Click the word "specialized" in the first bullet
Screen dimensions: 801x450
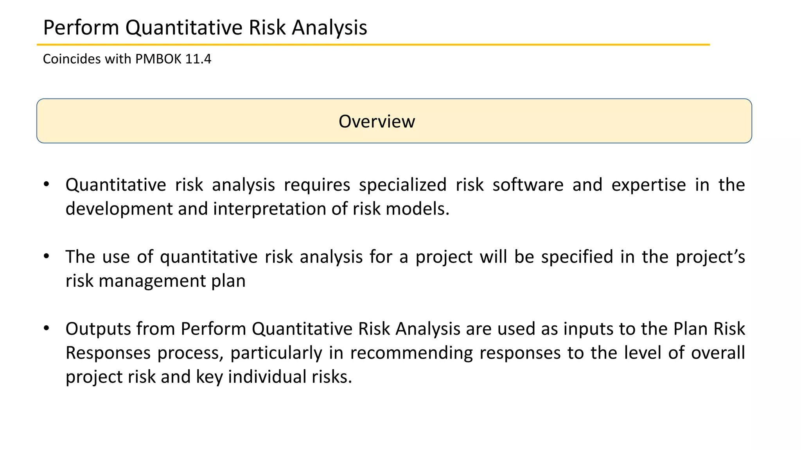click(x=402, y=185)
